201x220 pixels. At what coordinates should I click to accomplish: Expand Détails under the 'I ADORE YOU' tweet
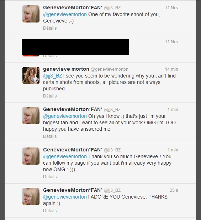point(50,211)
